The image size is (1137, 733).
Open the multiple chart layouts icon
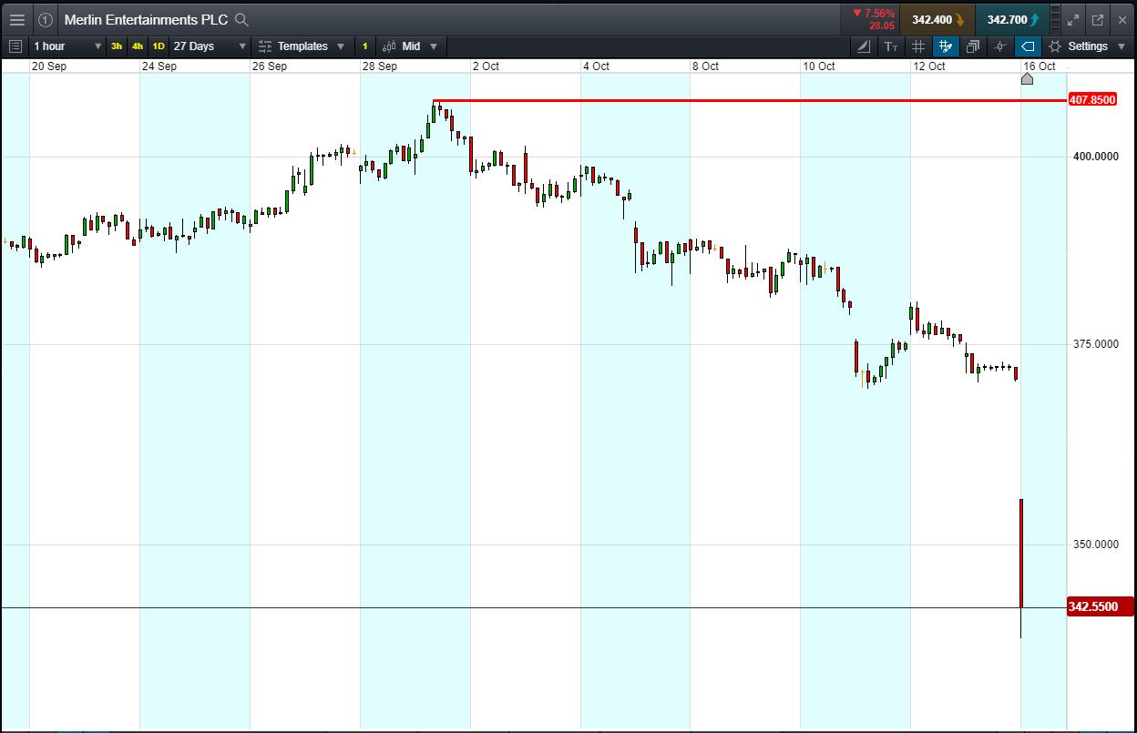973,46
